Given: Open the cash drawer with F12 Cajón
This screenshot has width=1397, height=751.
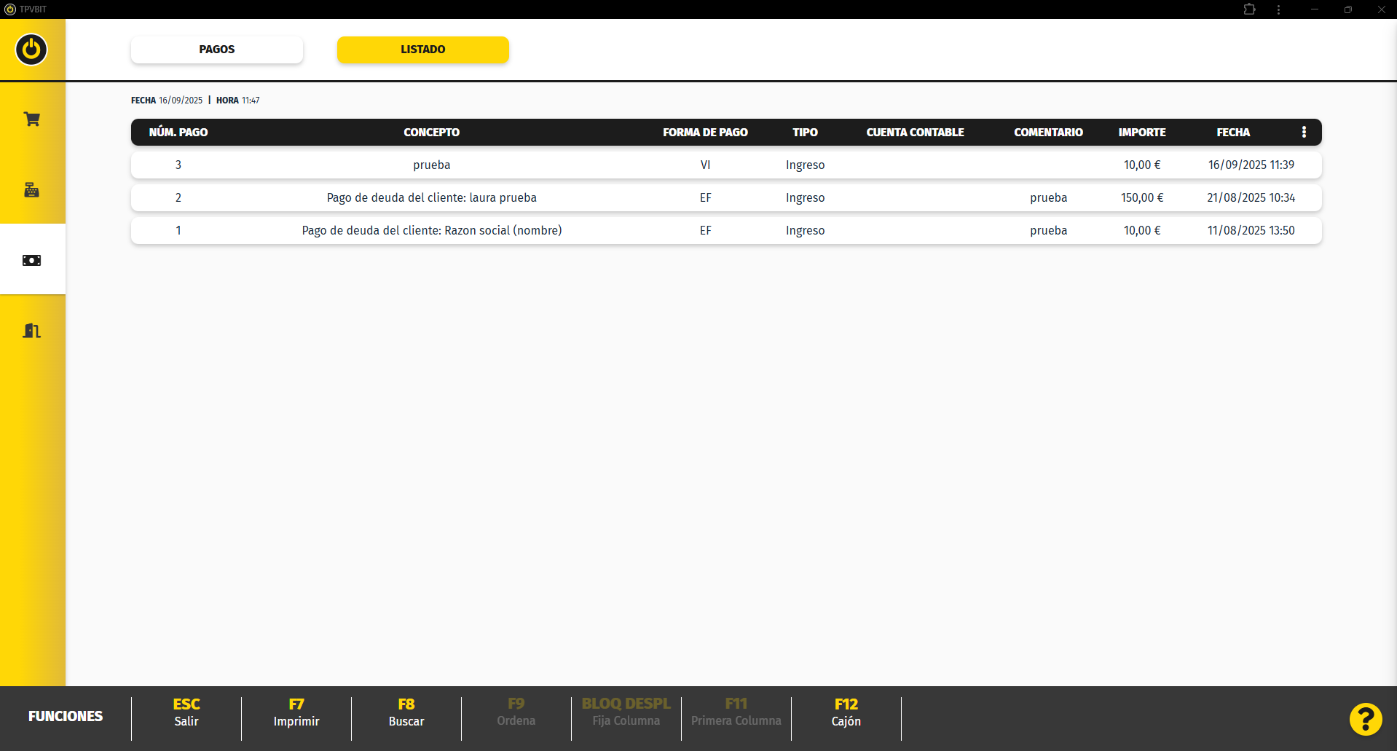Looking at the screenshot, I should click(x=846, y=712).
